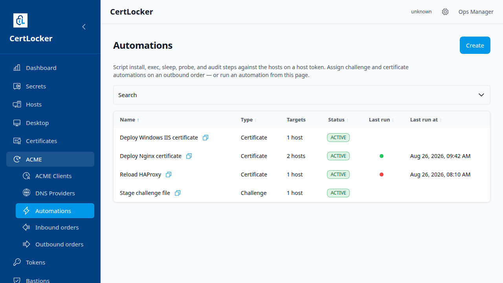This screenshot has height=283, width=503.
Task: Click the 2 hosts targets cell
Action: click(296, 156)
